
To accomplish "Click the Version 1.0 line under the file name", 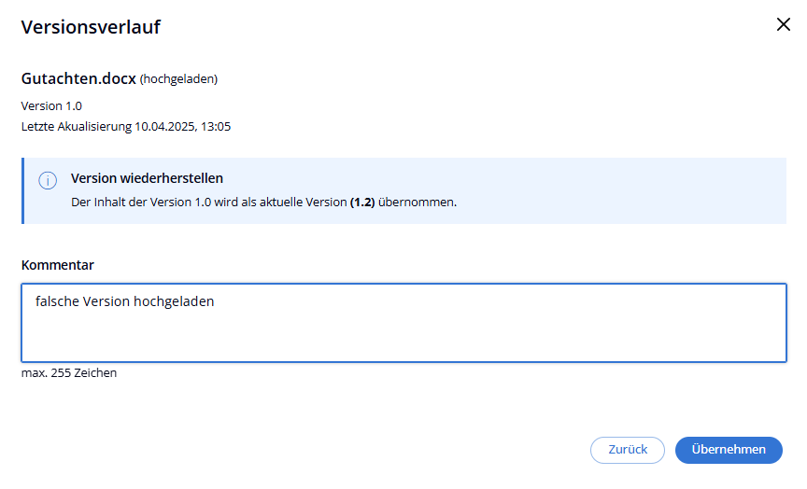I will 51,105.
